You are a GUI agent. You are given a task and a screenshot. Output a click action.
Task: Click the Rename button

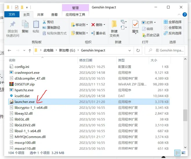[x=98, y=33]
